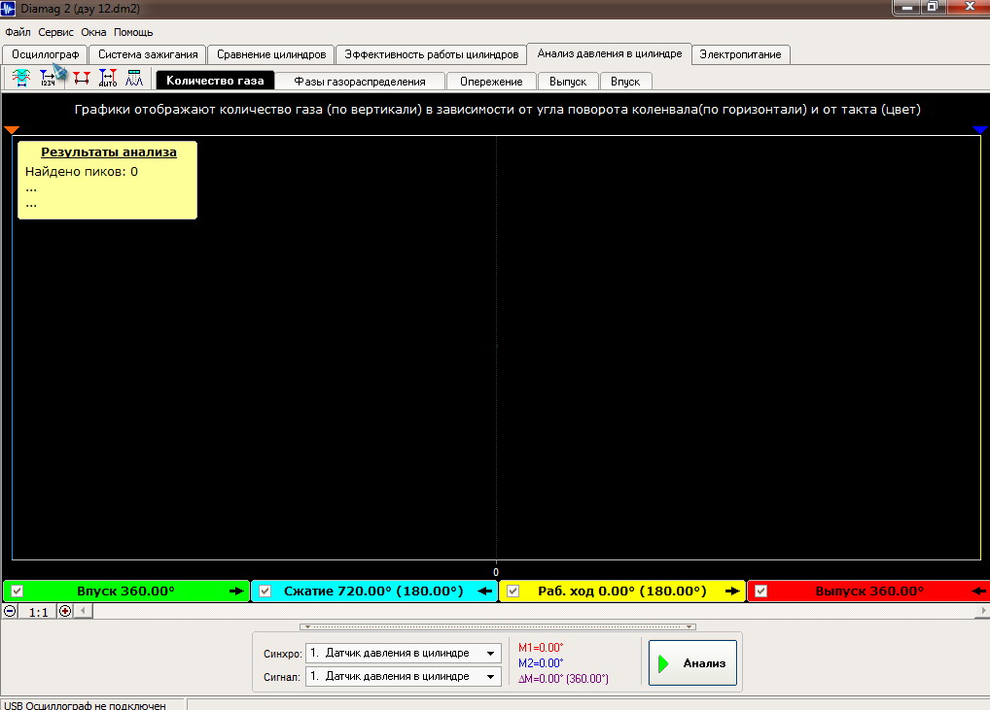990x710 pixels.
Task: Open the Фазы газораспределения sub-tab
Action: click(360, 82)
